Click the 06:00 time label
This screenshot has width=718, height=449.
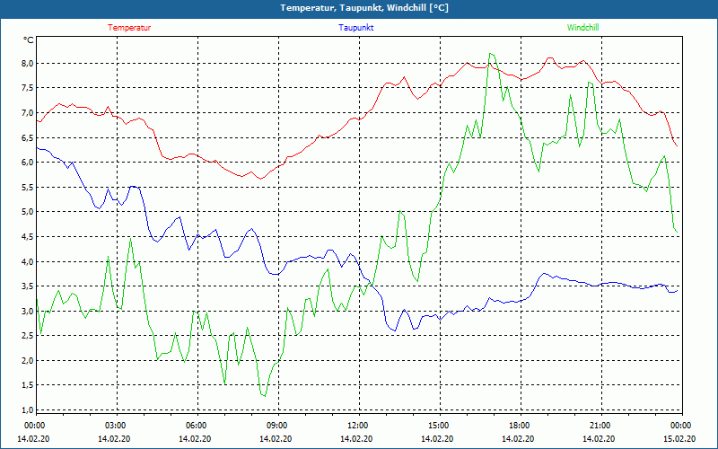tap(196, 426)
